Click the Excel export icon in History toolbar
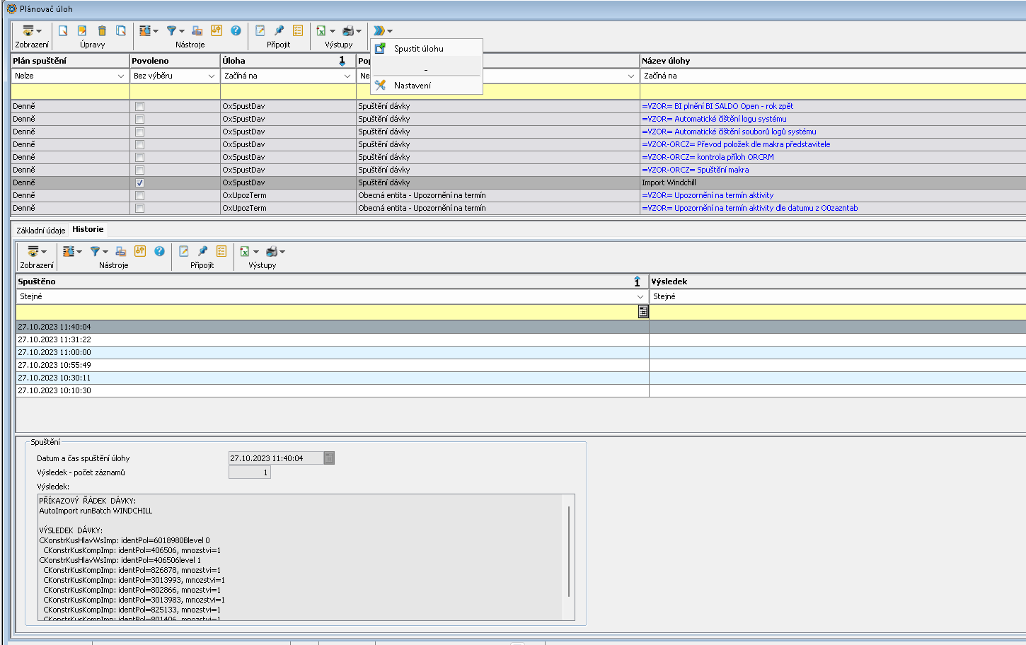 point(245,251)
